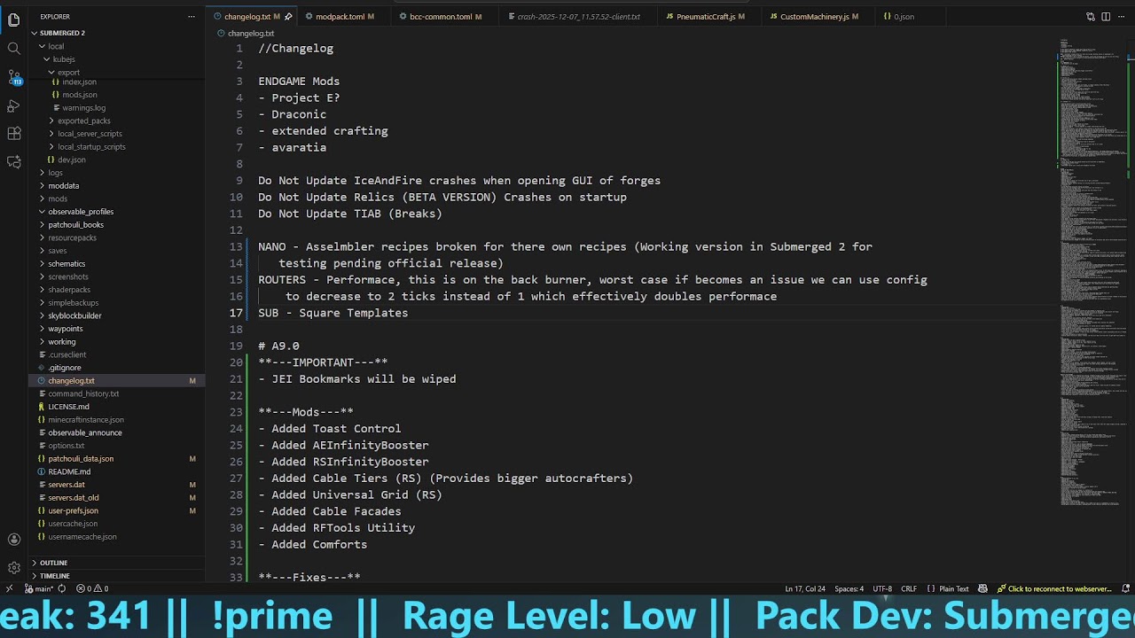
Task: Click the notifications bell in status bar
Action: click(1126, 588)
